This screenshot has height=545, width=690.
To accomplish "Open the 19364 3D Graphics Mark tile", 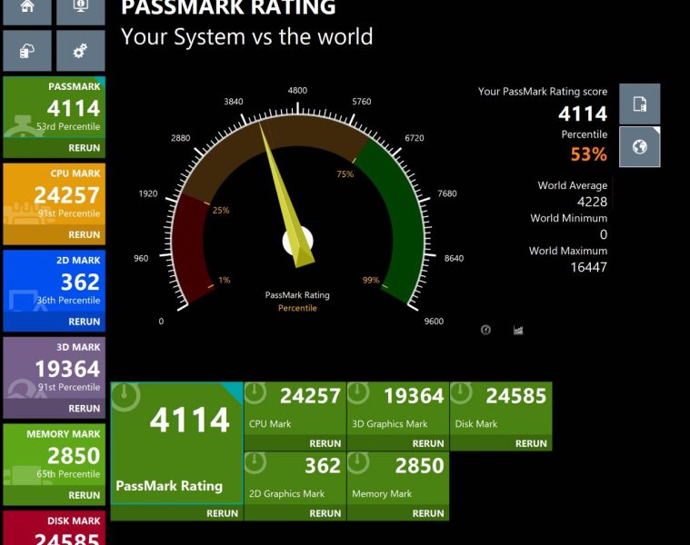I will (398, 409).
